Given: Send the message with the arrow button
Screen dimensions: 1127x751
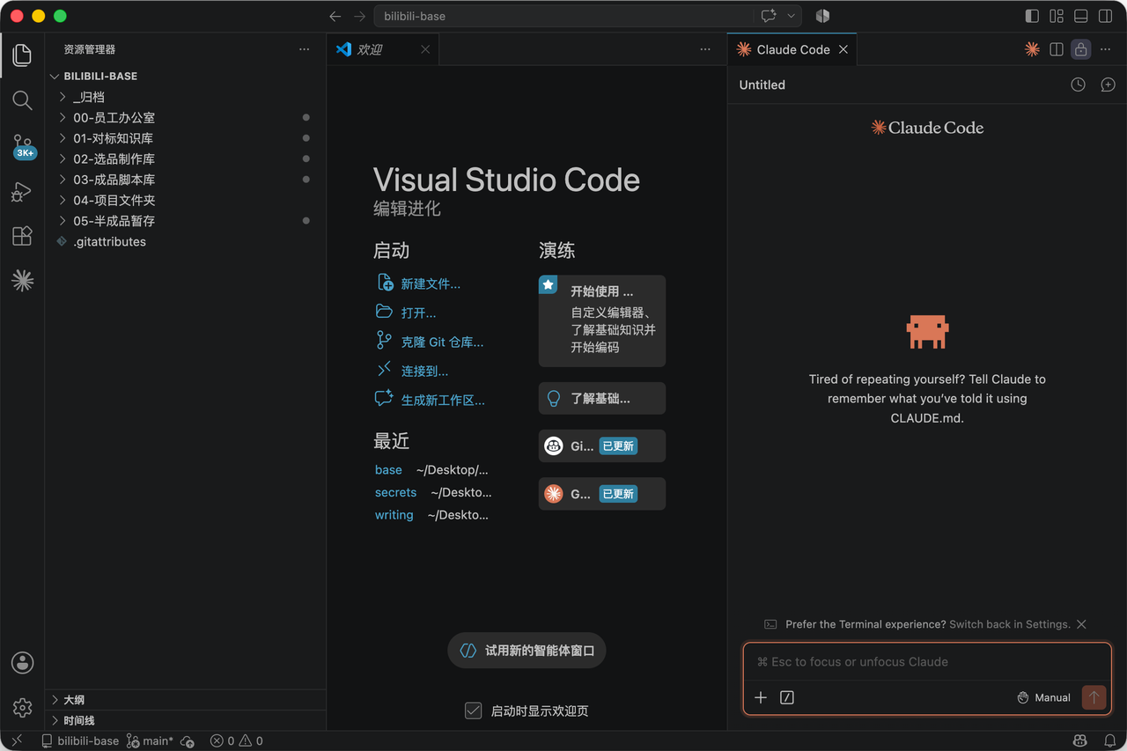Looking at the screenshot, I should click(1094, 697).
